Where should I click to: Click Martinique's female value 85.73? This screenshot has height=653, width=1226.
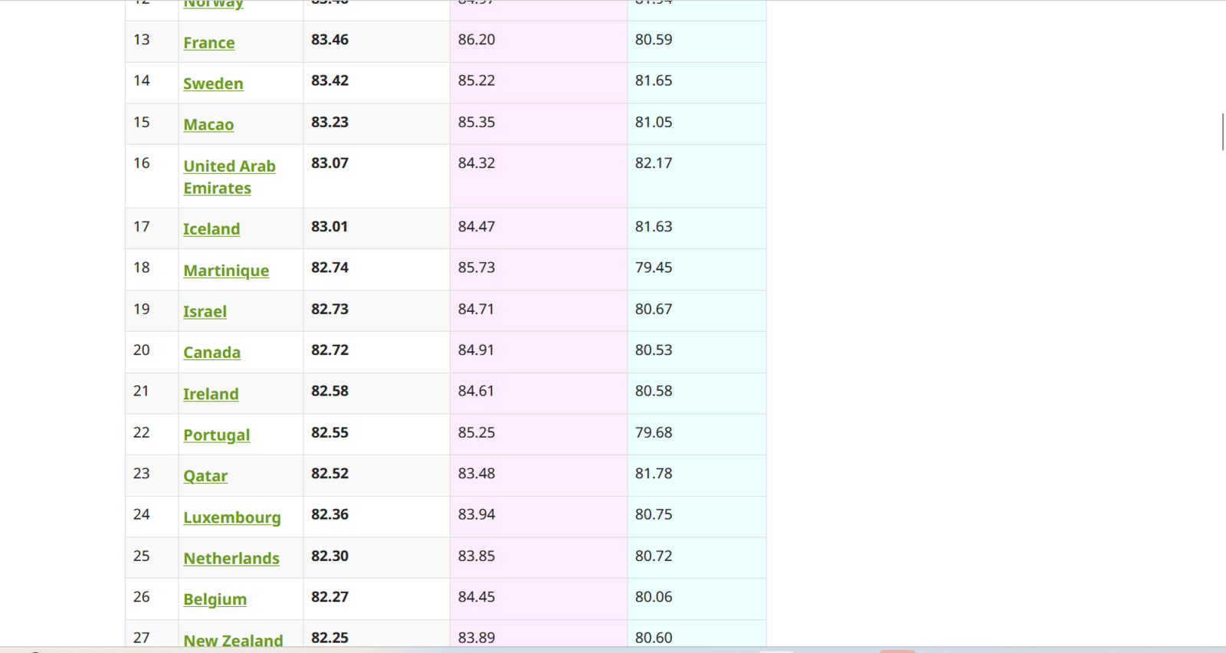point(477,267)
